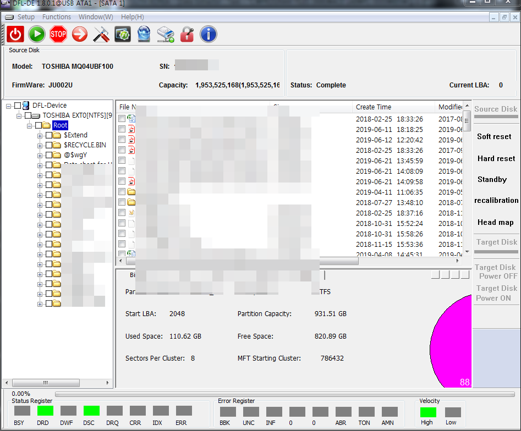This screenshot has height=431, width=521.
Task: Click the Head map button
Action: pos(495,222)
